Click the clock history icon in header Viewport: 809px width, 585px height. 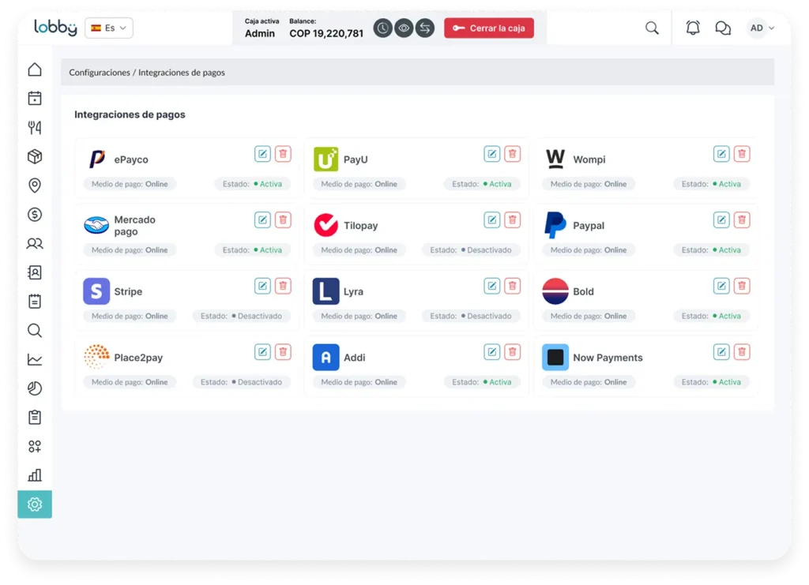(x=383, y=28)
